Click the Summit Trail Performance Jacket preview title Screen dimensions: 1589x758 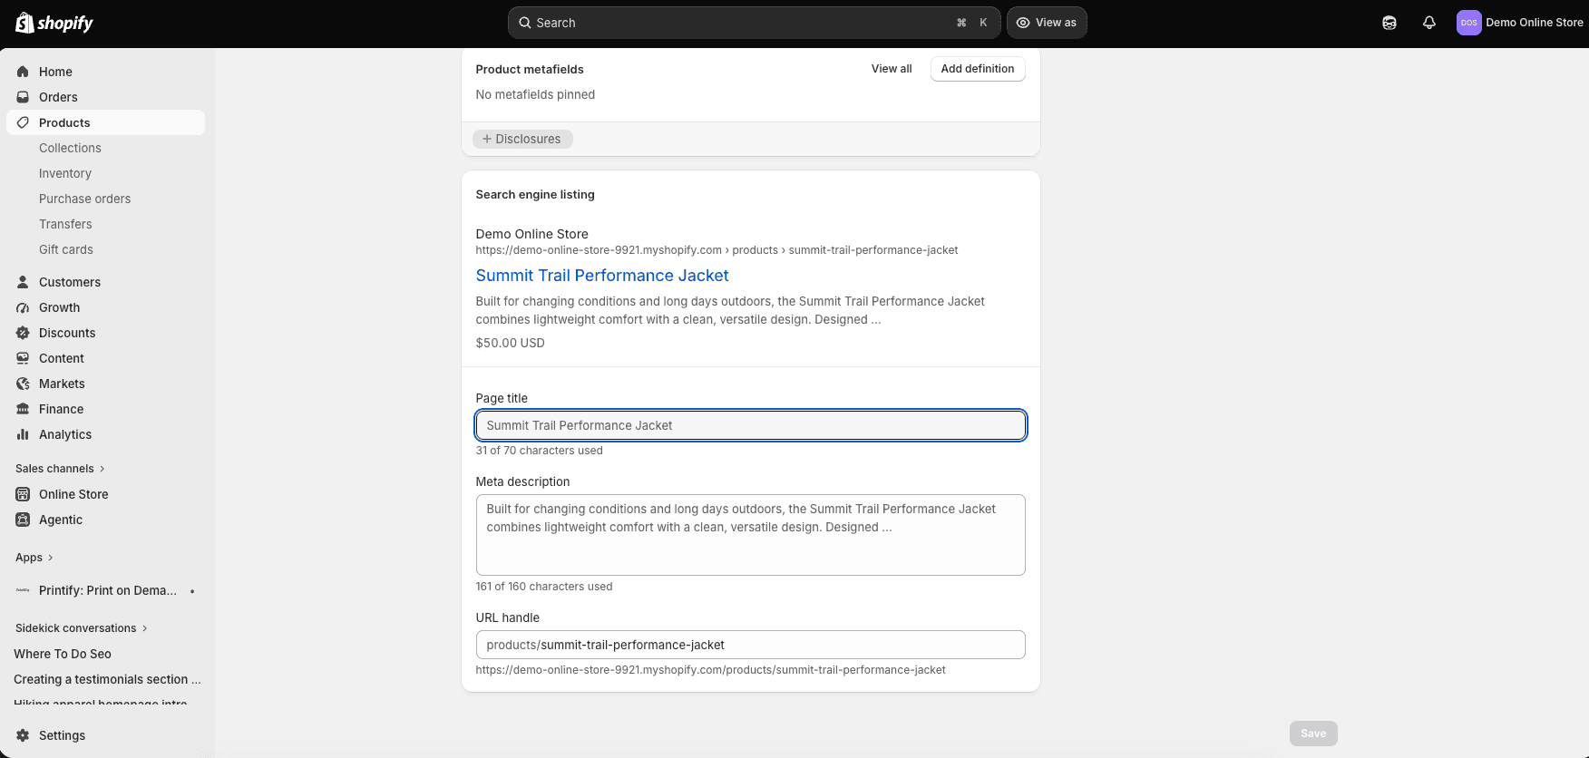[x=602, y=276]
